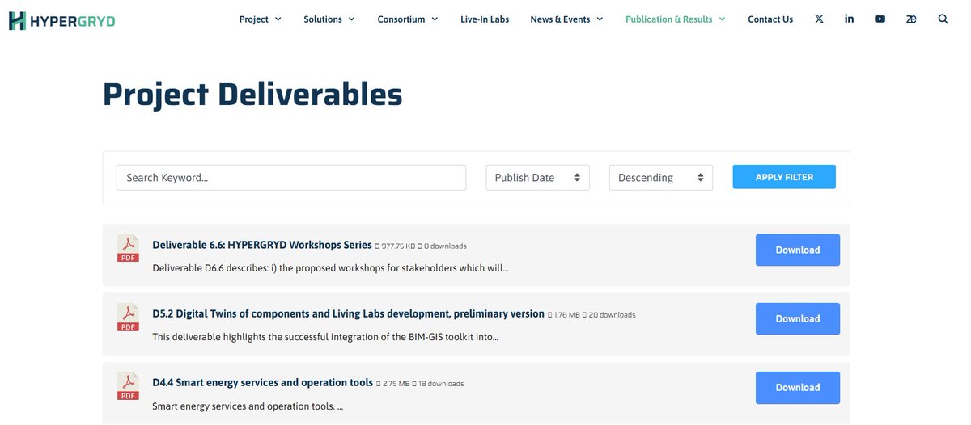The image size is (971, 425).
Task: Download D5.2 Digital Twins deliverable
Action: (x=798, y=318)
